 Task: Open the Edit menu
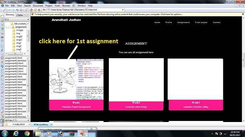(13, 6)
